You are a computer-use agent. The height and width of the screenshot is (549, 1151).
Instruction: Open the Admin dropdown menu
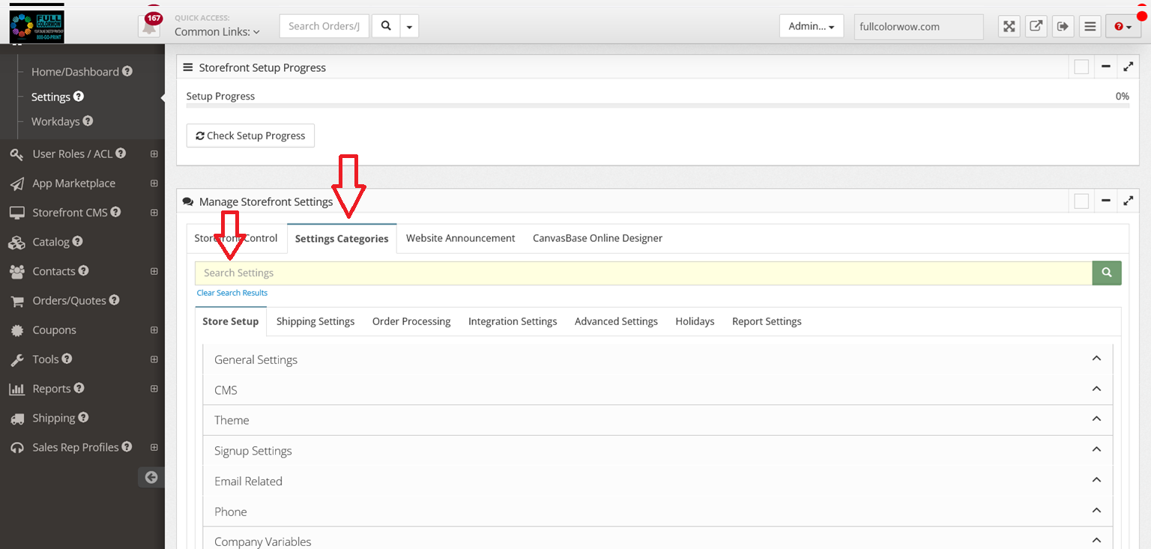point(812,26)
